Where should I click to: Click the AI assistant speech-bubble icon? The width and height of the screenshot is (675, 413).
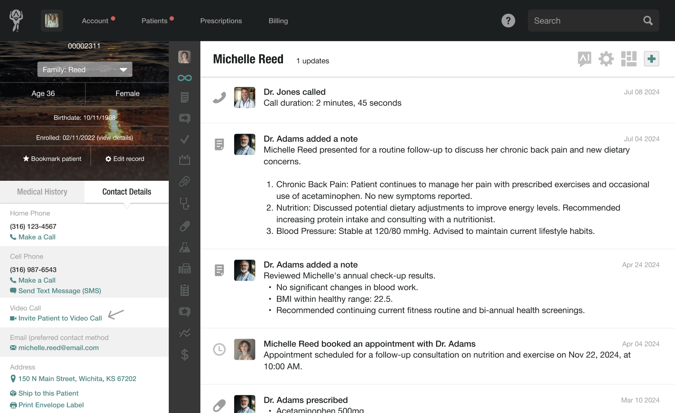point(585,59)
